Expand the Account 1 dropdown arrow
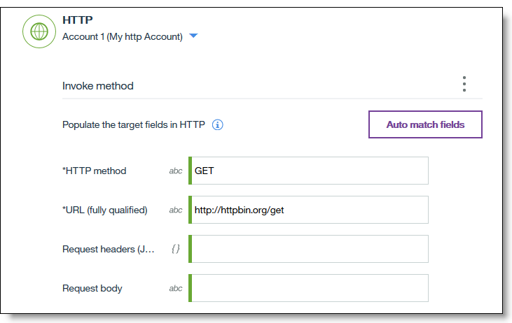512x323 pixels. (193, 36)
